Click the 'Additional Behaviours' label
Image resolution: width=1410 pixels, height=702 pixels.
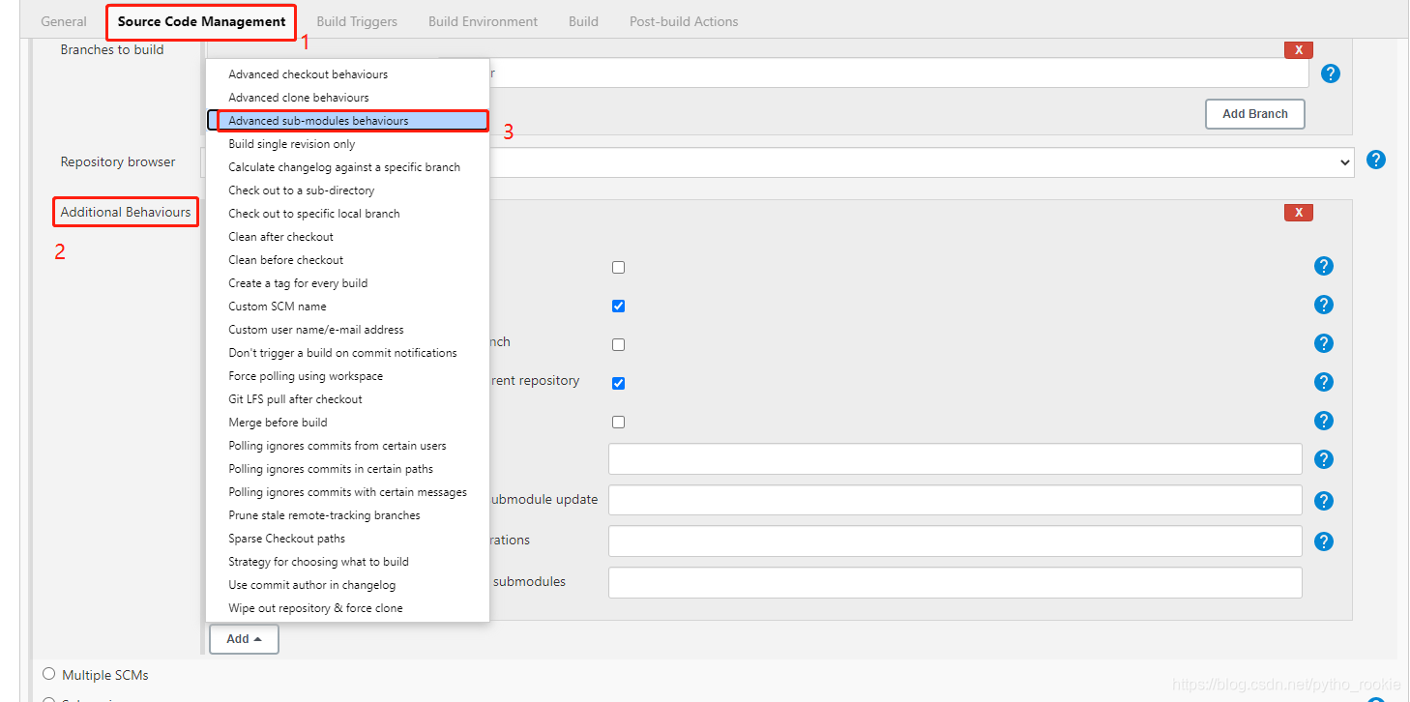[126, 212]
